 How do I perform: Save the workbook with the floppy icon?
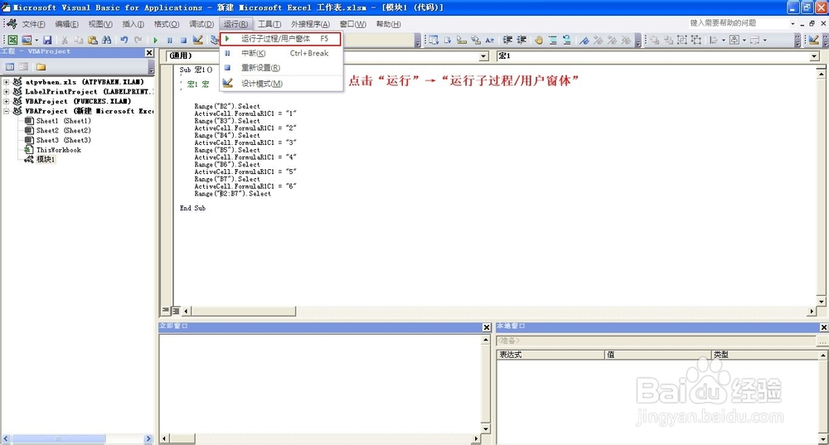[x=47, y=40]
